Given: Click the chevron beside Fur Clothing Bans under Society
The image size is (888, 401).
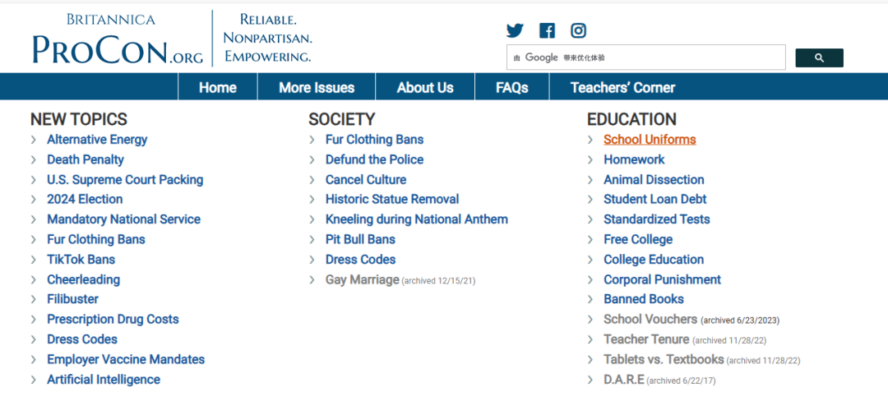Looking at the screenshot, I should (312, 140).
